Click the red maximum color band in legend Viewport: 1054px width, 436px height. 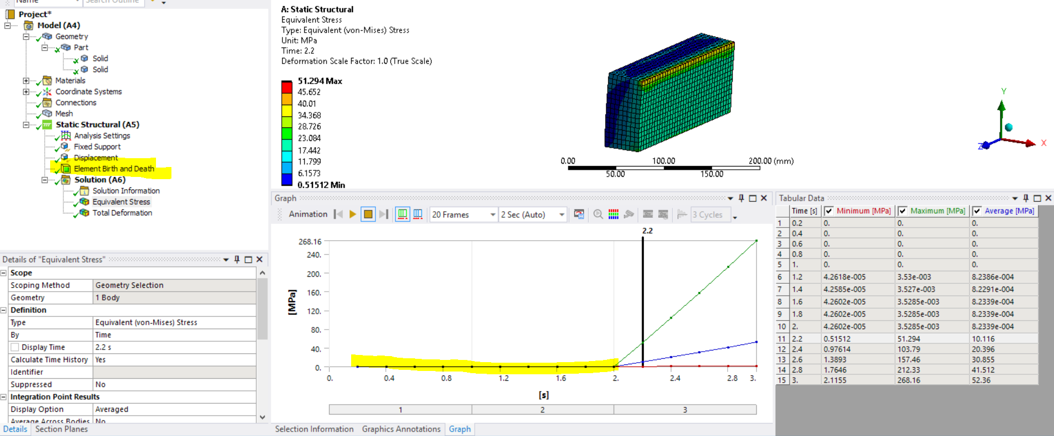(287, 87)
